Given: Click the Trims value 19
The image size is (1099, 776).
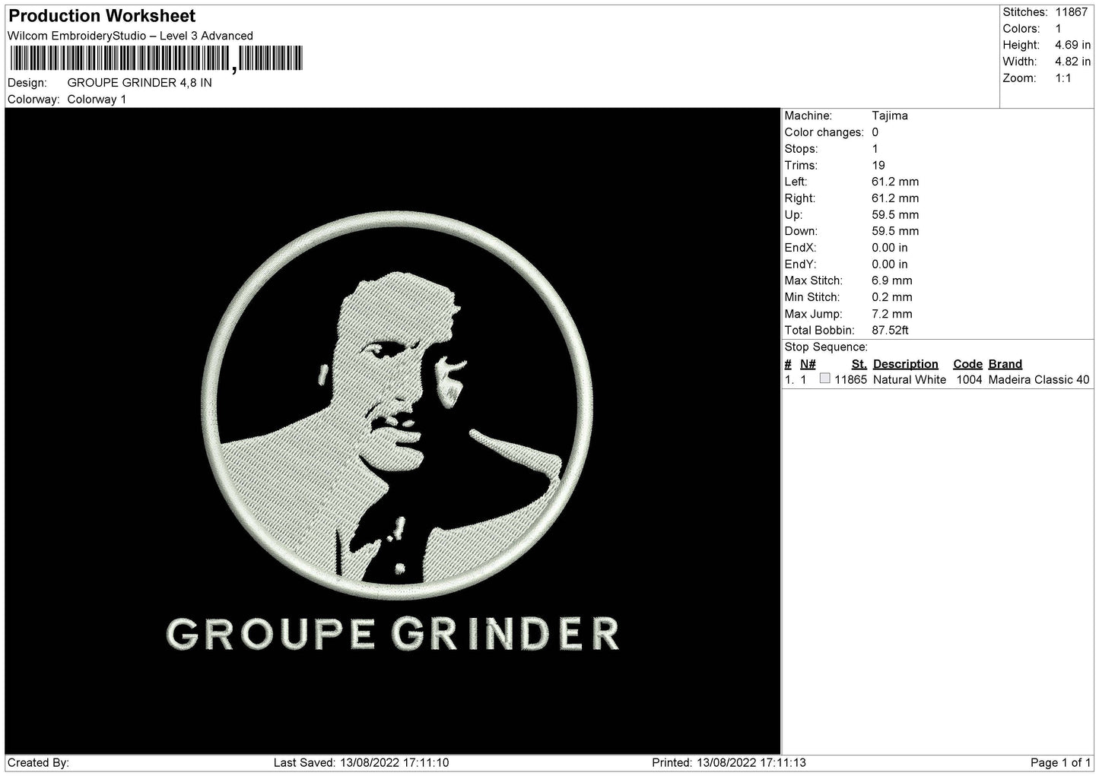Looking at the screenshot, I should click(x=878, y=166).
